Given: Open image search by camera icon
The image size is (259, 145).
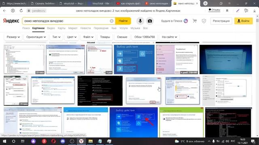Looking at the screenshot, I should point(150,21).
